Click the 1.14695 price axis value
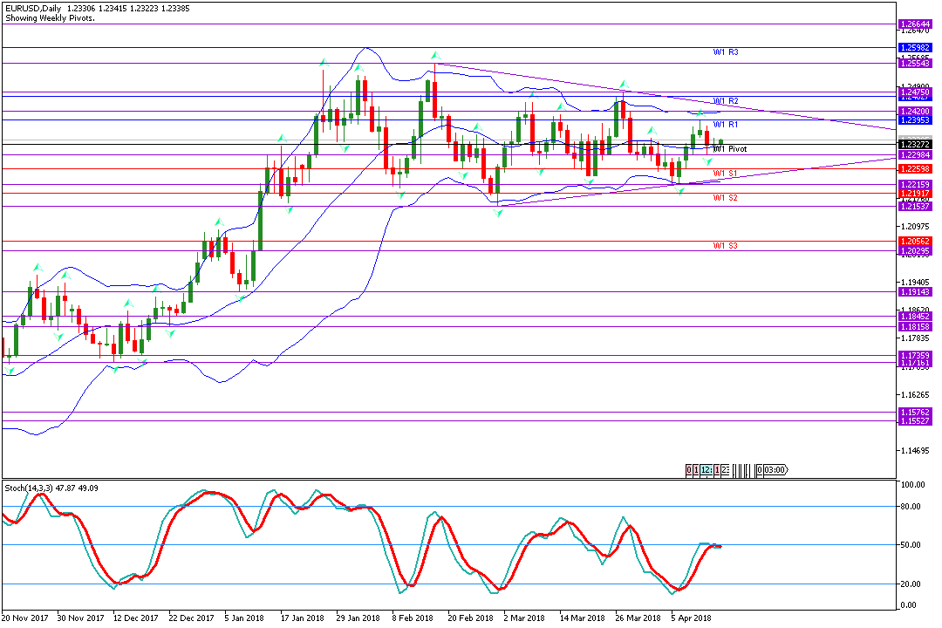This screenshot has height=628, width=942. [x=916, y=451]
